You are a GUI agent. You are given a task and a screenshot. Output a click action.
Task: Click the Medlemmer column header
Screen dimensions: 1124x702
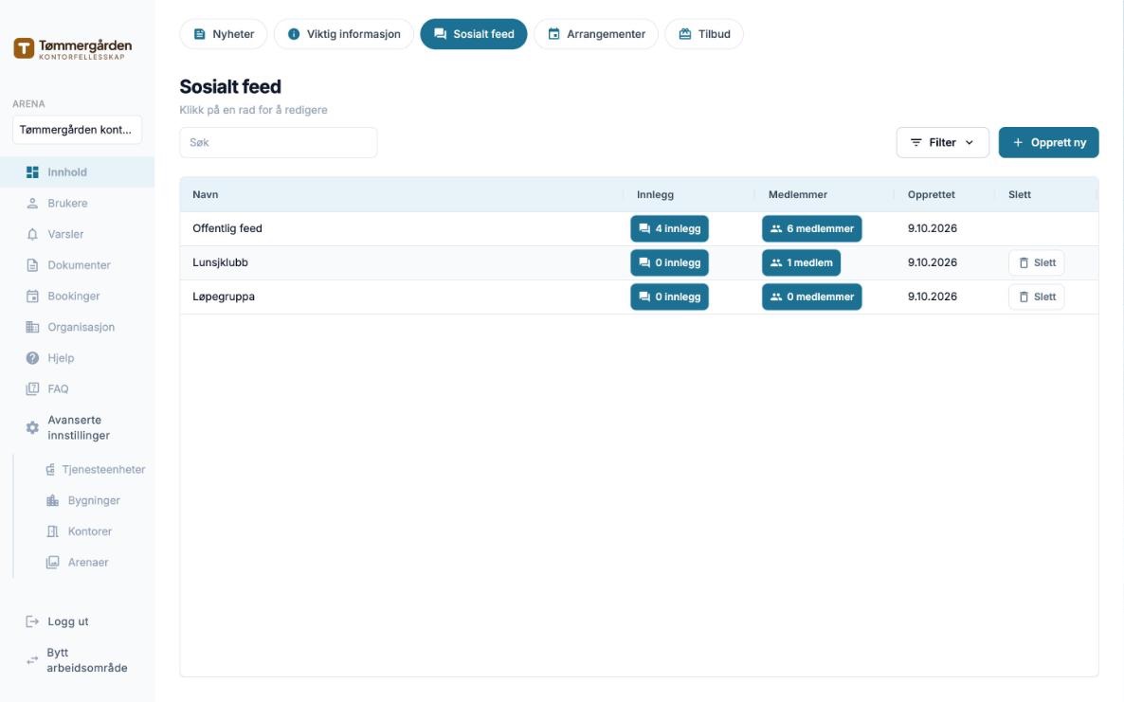pos(798,194)
